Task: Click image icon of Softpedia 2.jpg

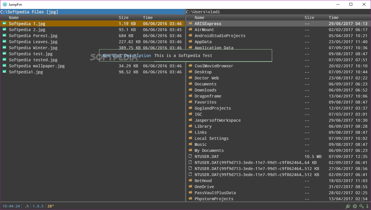Action: click(4, 29)
